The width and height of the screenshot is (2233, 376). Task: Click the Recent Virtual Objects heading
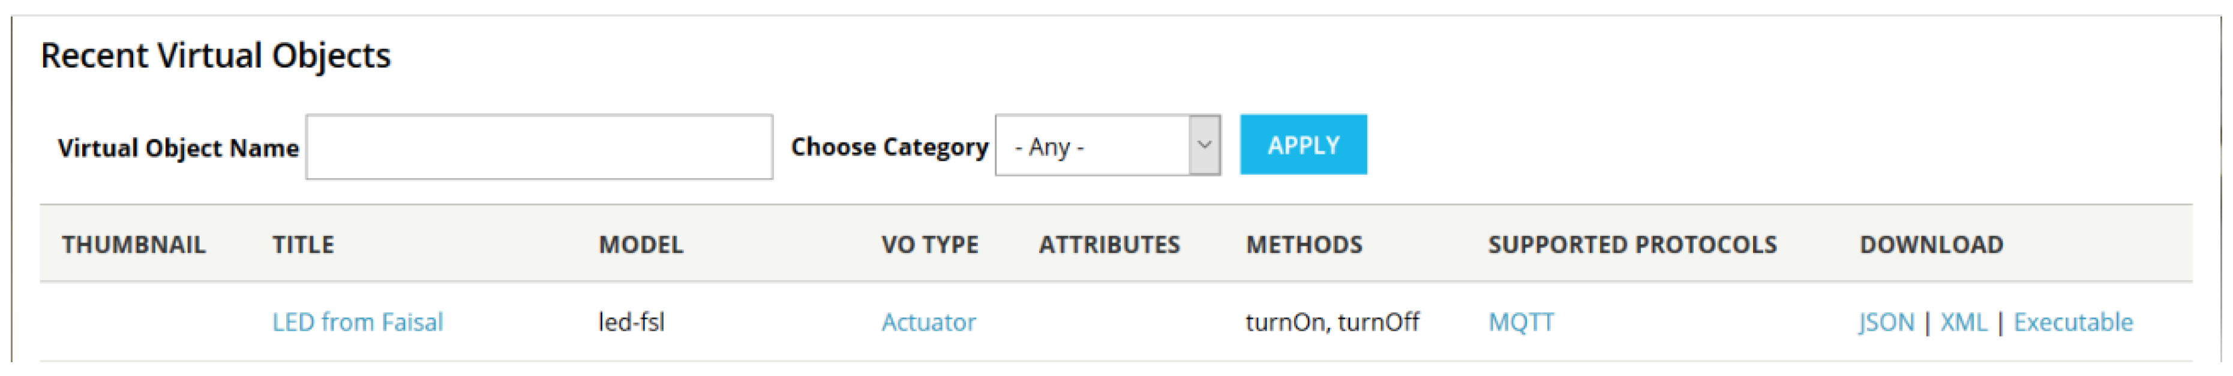pyautogui.click(x=216, y=55)
